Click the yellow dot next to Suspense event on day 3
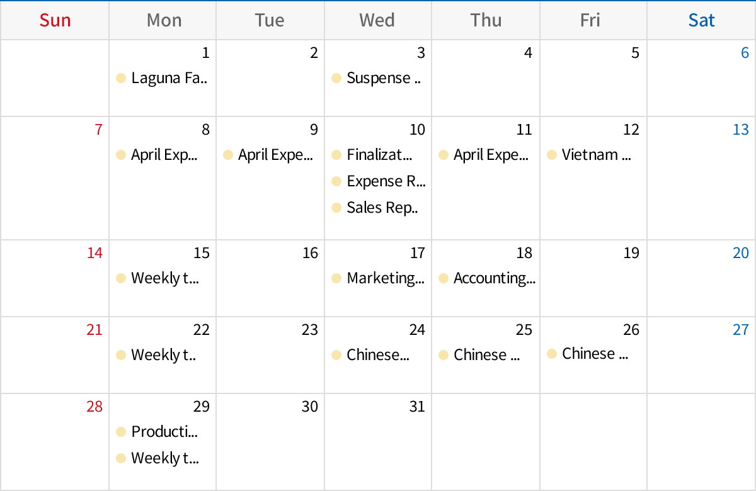This screenshot has width=756, height=491. pyautogui.click(x=336, y=78)
